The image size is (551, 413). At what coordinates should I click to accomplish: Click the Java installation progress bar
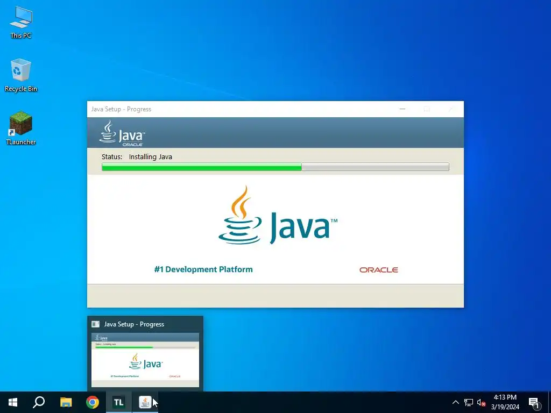[x=275, y=167]
